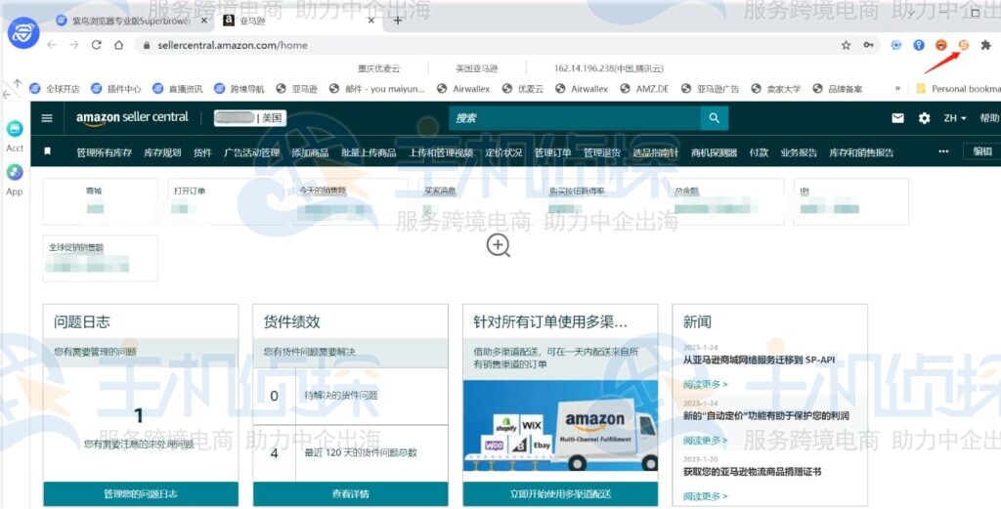The image size is (1001, 509).
Task: Open 上传和管理视频 menu item
Action: tap(441, 152)
